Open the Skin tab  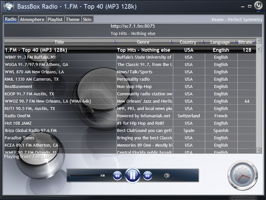pos(87,19)
